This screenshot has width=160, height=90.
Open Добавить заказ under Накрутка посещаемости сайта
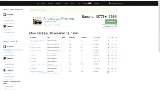9,86
